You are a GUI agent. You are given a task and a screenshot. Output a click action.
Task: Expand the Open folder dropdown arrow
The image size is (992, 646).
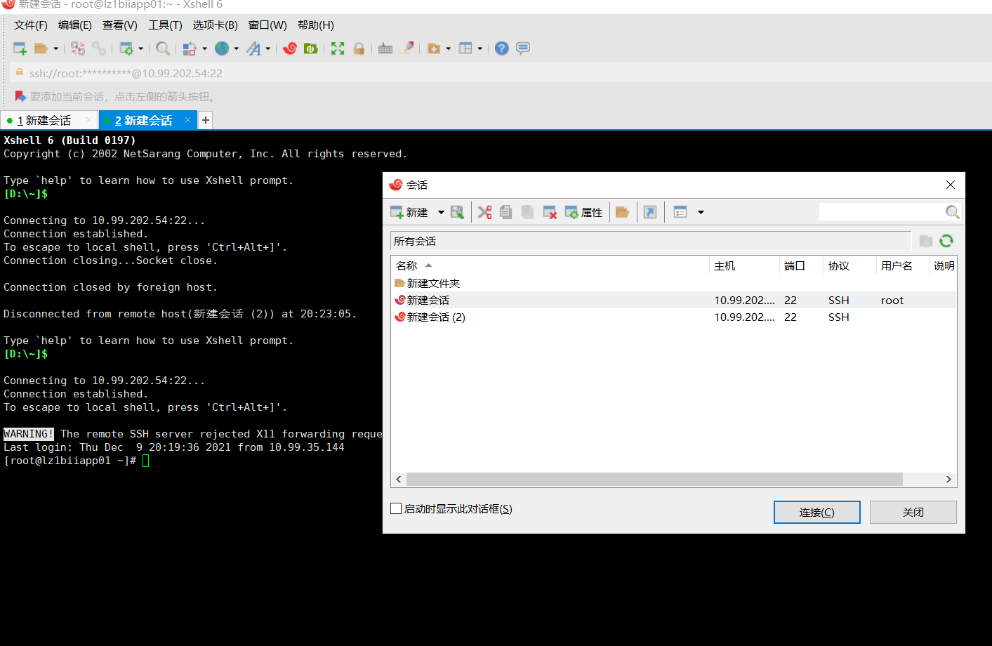click(x=56, y=48)
